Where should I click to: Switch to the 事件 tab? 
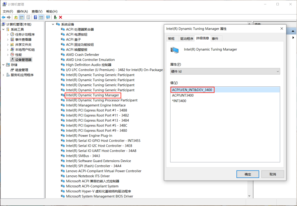coord(215,38)
